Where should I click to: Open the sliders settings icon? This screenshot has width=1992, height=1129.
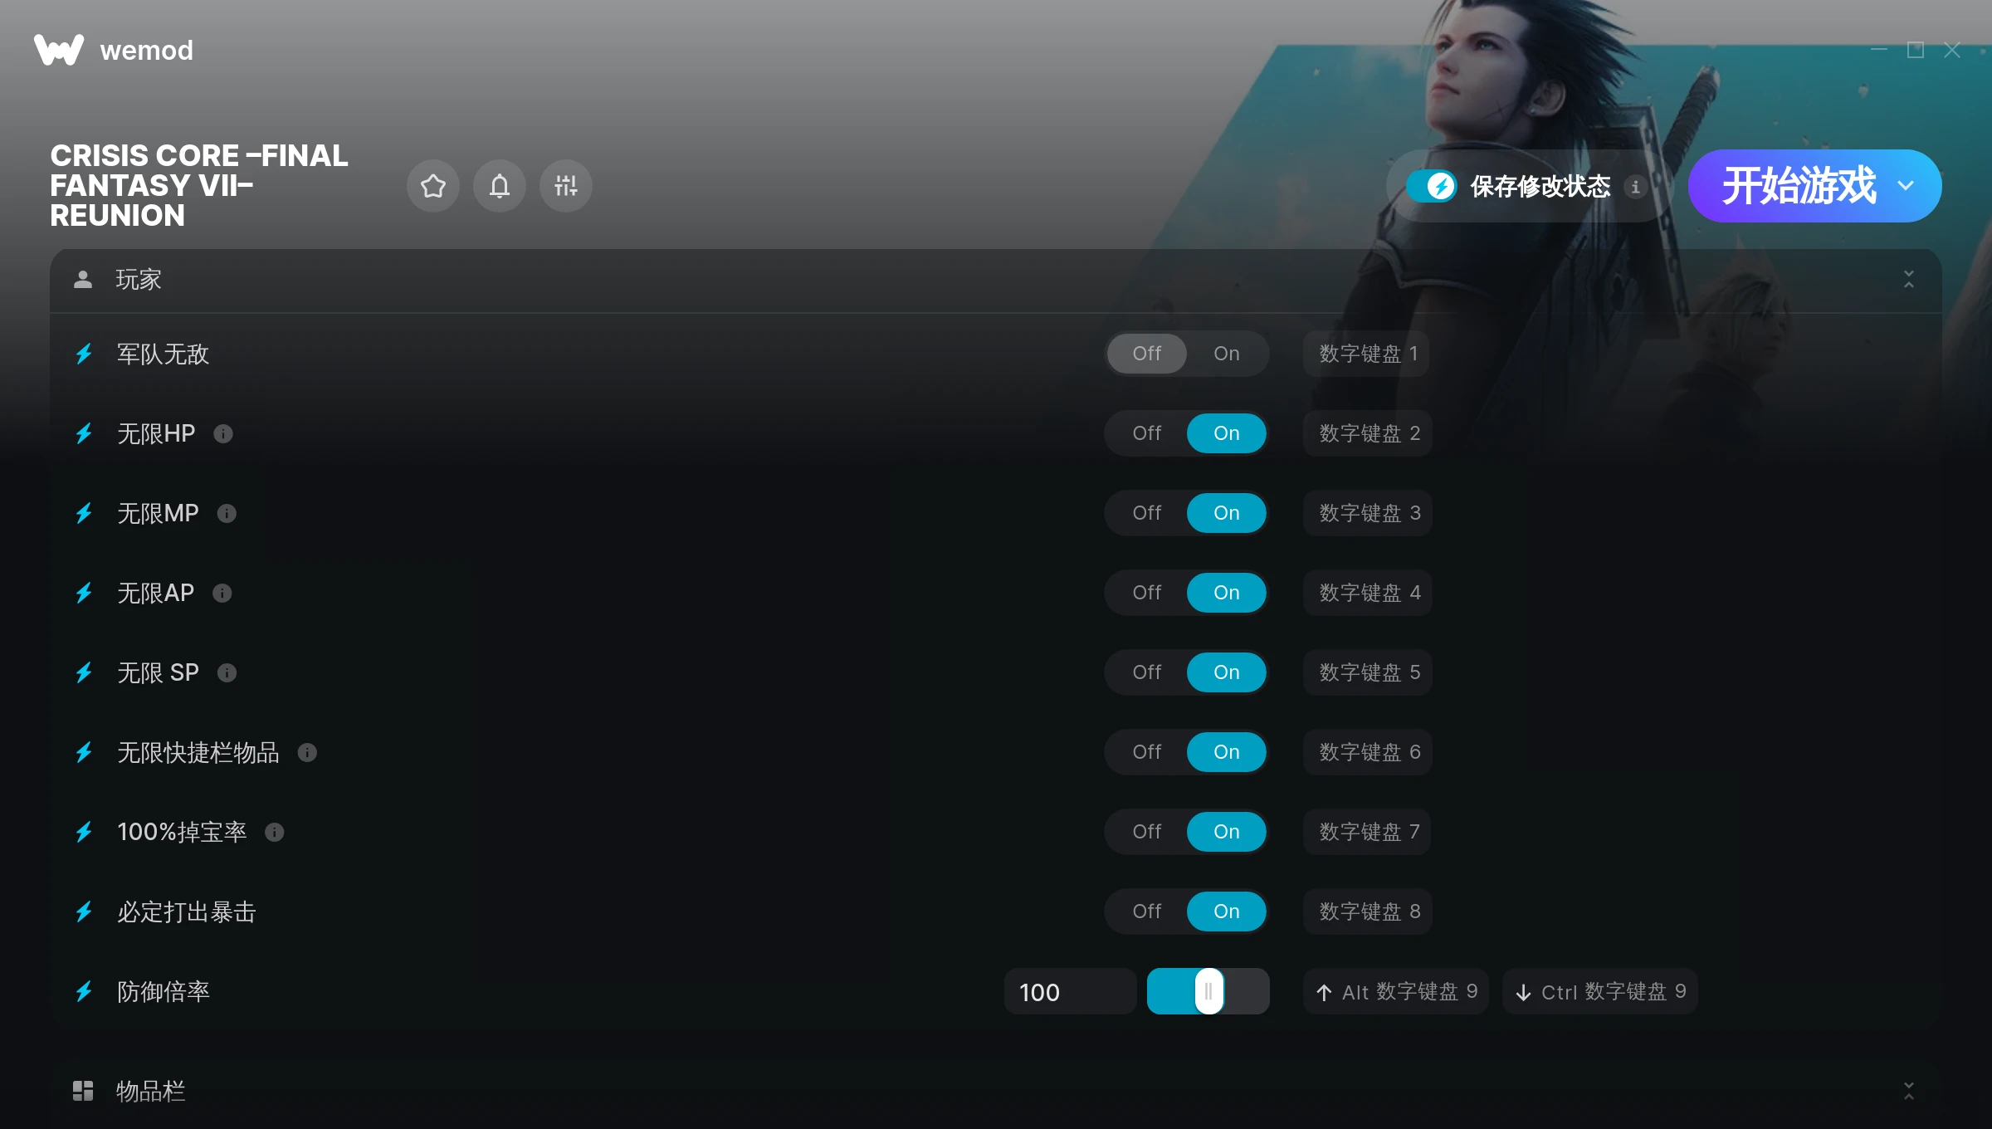(x=565, y=186)
